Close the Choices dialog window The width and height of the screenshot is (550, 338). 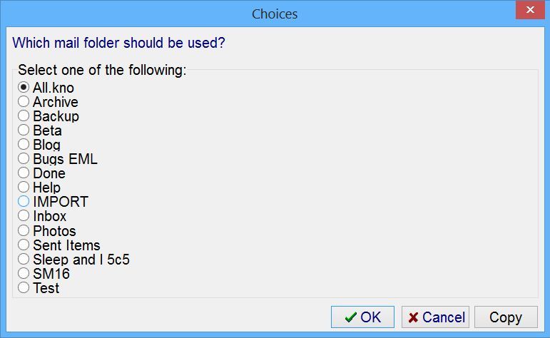pos(528,11)
